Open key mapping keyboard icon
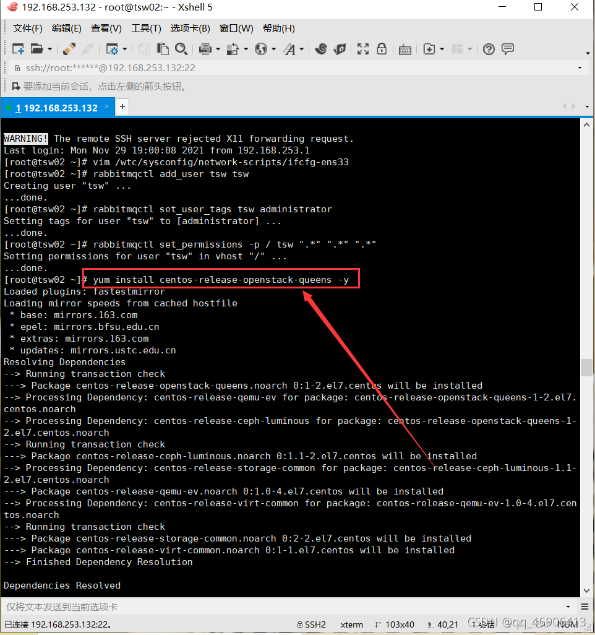The width and height of the screenshot is (595, 635). (x=405, y=50)
